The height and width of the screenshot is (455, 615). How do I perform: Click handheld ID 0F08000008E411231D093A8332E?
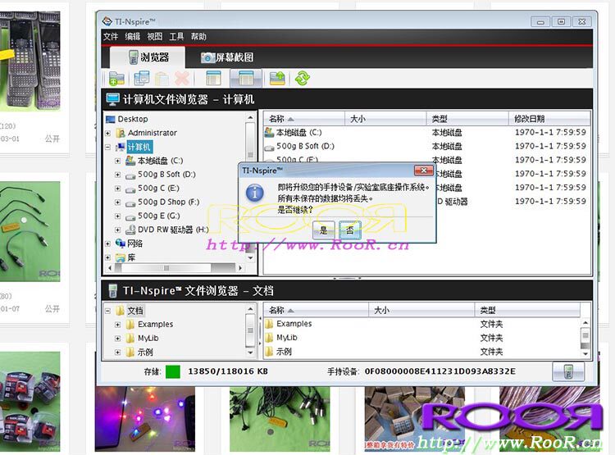[x=440, y=371]
